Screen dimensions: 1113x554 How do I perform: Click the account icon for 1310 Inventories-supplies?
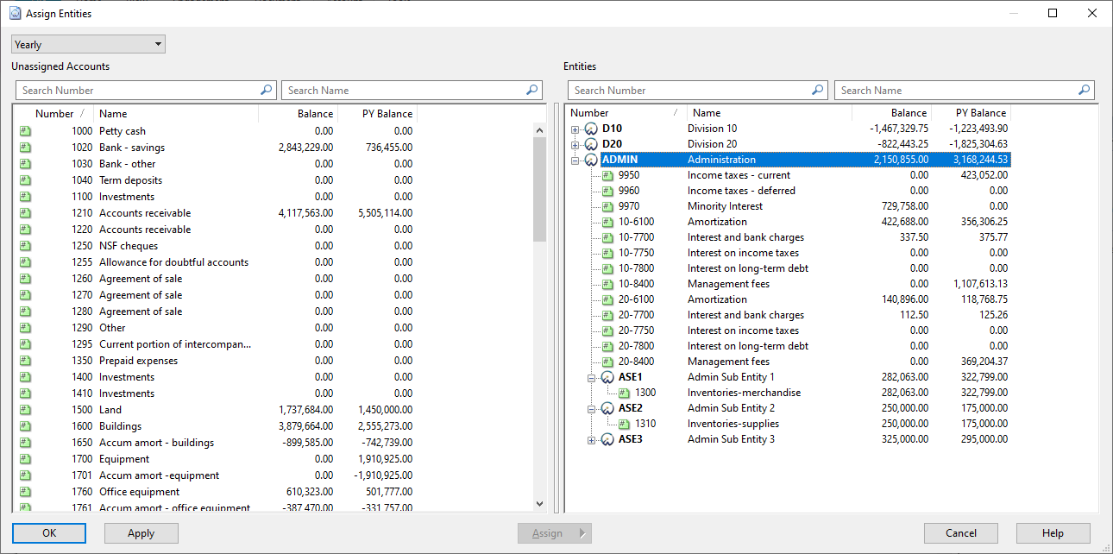[x=624, y=424]
